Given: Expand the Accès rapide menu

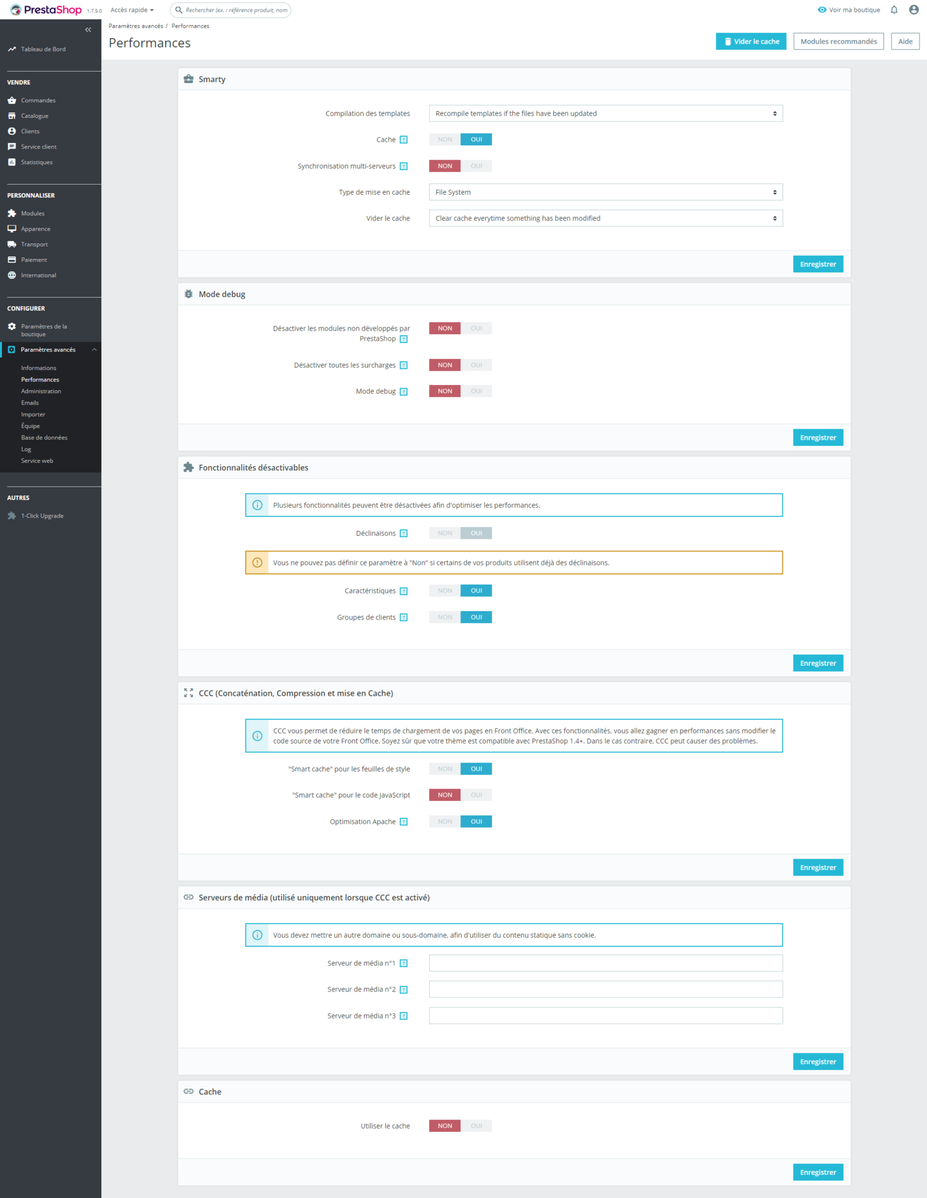Looking at the screenshot, I should tap(132, 10).
